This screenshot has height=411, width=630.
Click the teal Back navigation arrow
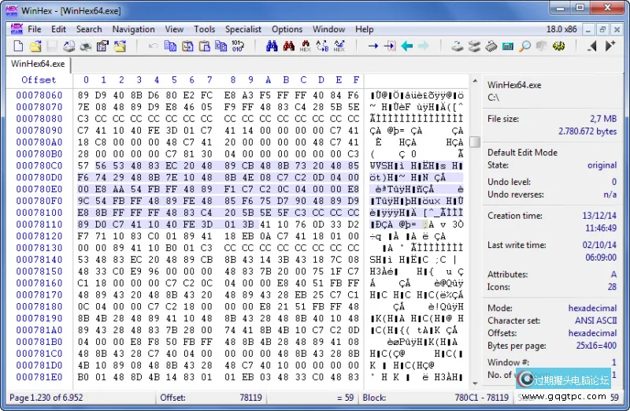click(x=407, y=46)
